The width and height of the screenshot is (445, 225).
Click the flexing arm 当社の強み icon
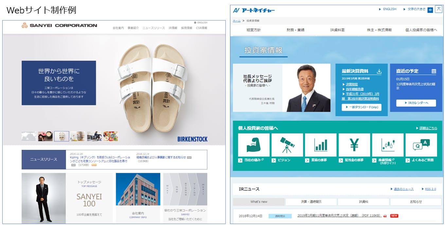click(x=254, y=145)
